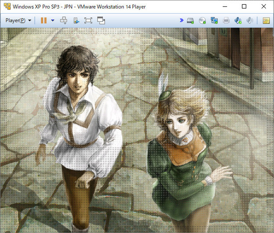Click the VMware icon in title bar
This screenshot has height=233, width=274.
[x=7, y=6]
